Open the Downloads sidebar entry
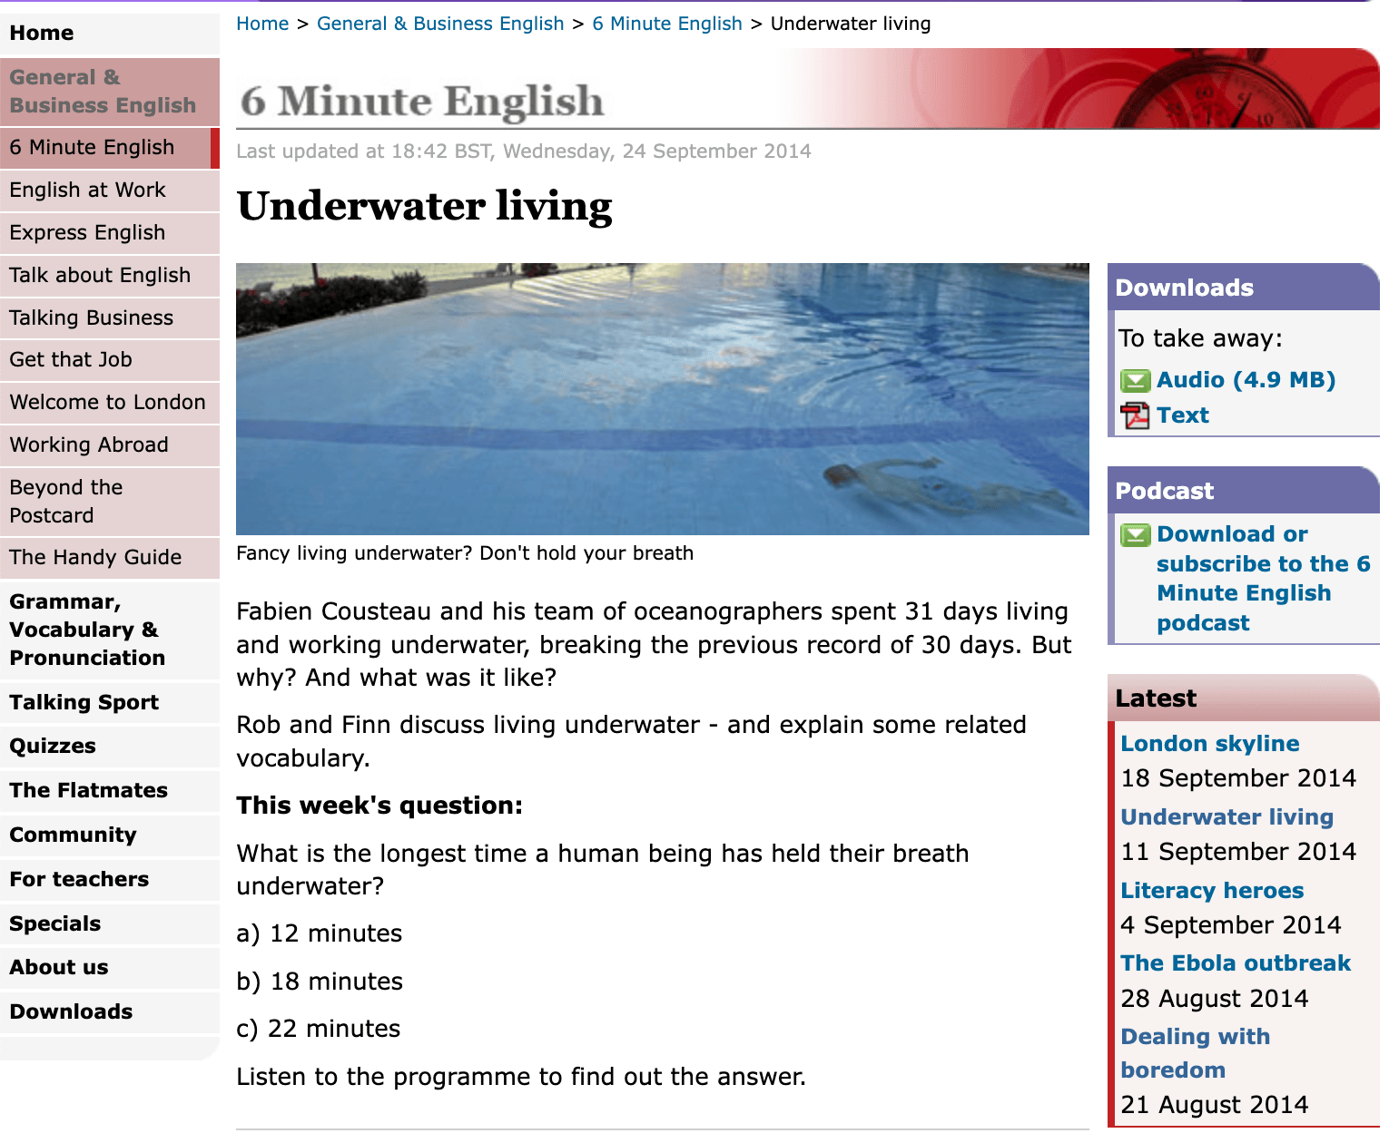Viewport: 1389px width, 1143px height. coord(70,1011)
